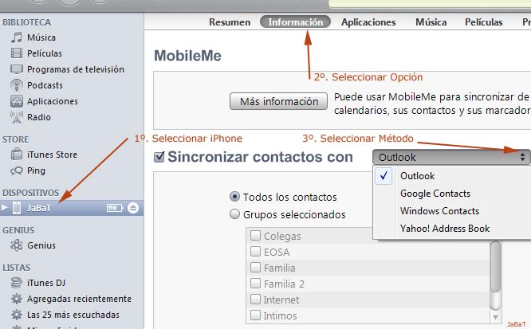Select Aplicaciones in the Biblioteca sidebar list
The image size is (531, 329).
pos(53,101)
